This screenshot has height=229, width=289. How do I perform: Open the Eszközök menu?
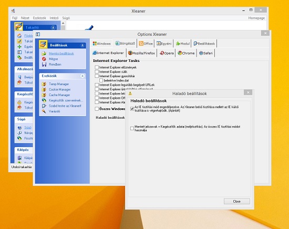[39, 18]
